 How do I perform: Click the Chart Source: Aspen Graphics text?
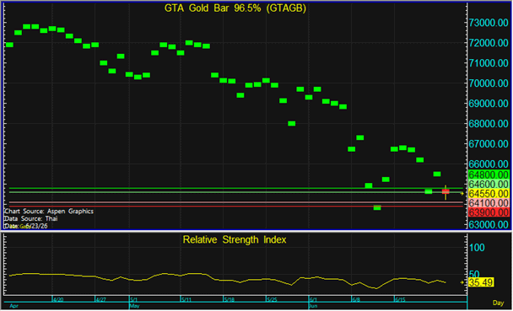pos(49,212)
